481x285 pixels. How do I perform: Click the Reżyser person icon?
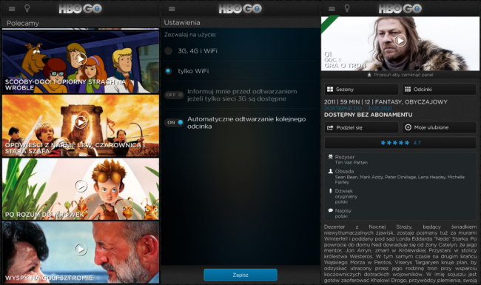click(x=330, y=157)
